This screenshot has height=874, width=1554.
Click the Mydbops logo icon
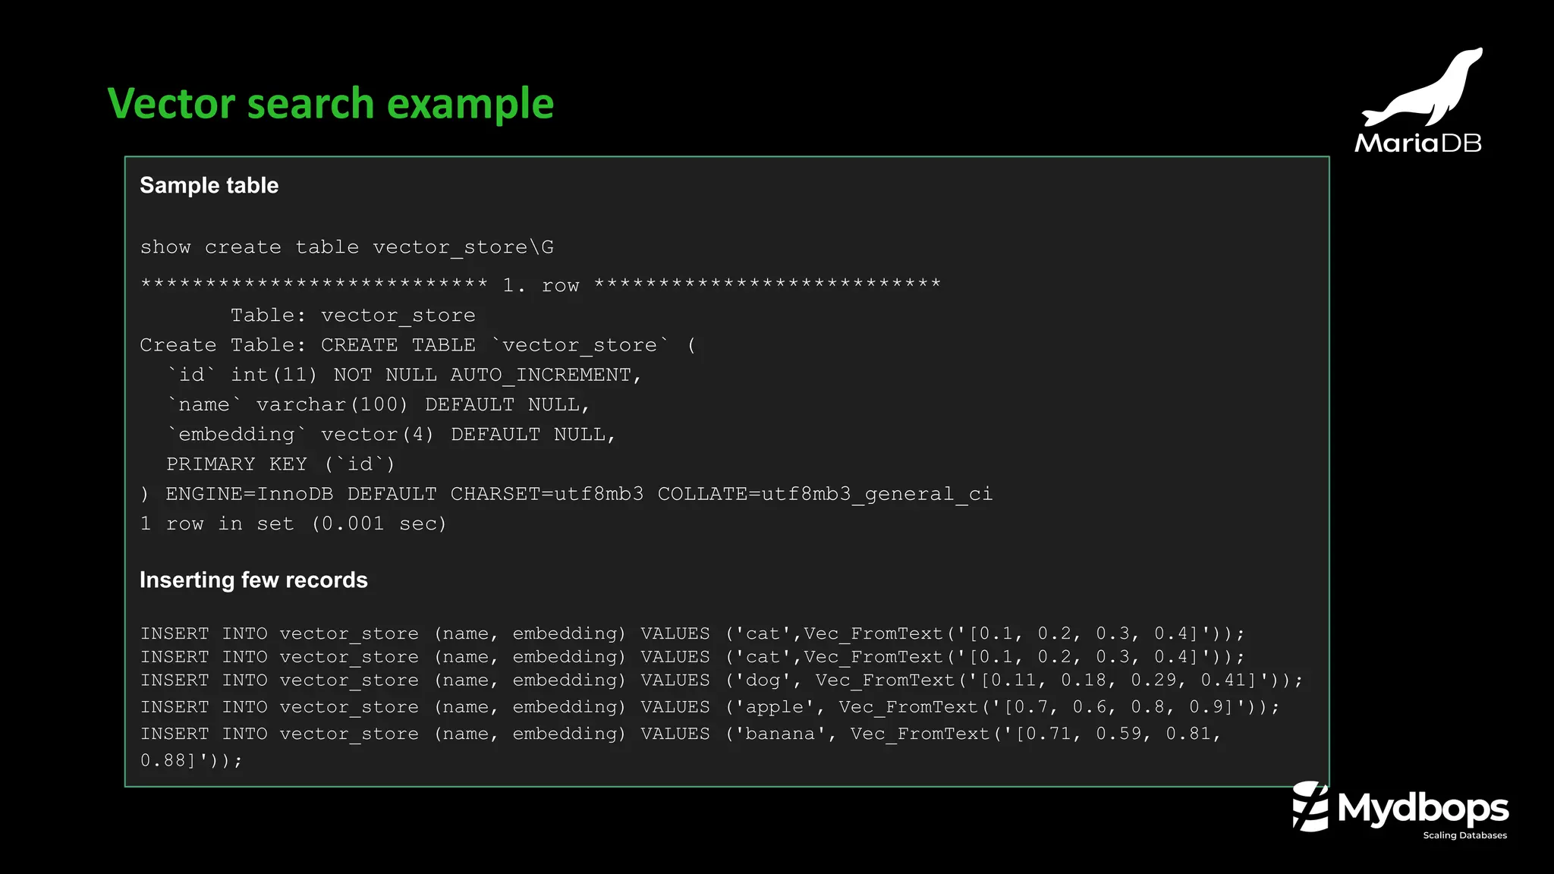pyautogui.click(x=1310, y=806)
